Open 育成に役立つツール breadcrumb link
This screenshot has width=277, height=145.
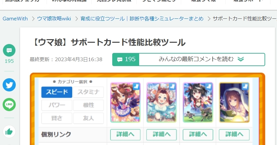coord(142,19)
